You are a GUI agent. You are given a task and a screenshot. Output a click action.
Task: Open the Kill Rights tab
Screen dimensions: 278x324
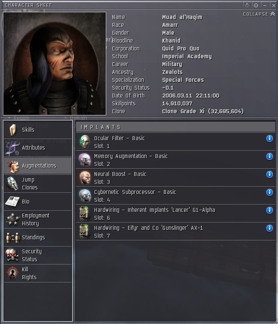(37, 274)
